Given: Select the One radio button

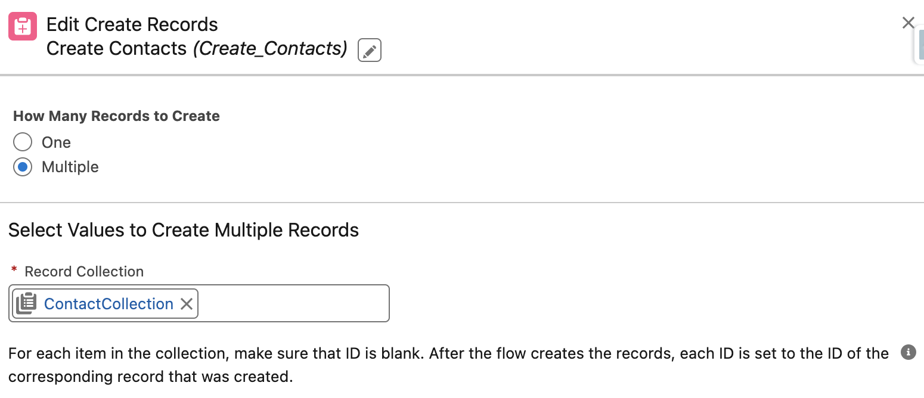Looking at the screenshot, I should [x=22, y=142].
